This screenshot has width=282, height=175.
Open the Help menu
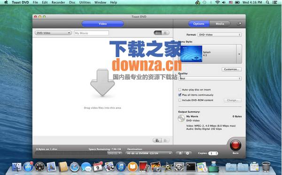tap(113, 2)
